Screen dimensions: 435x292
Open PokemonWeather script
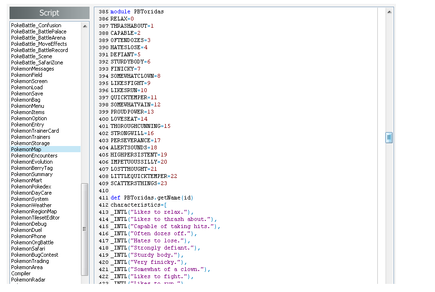pos(31,205)
